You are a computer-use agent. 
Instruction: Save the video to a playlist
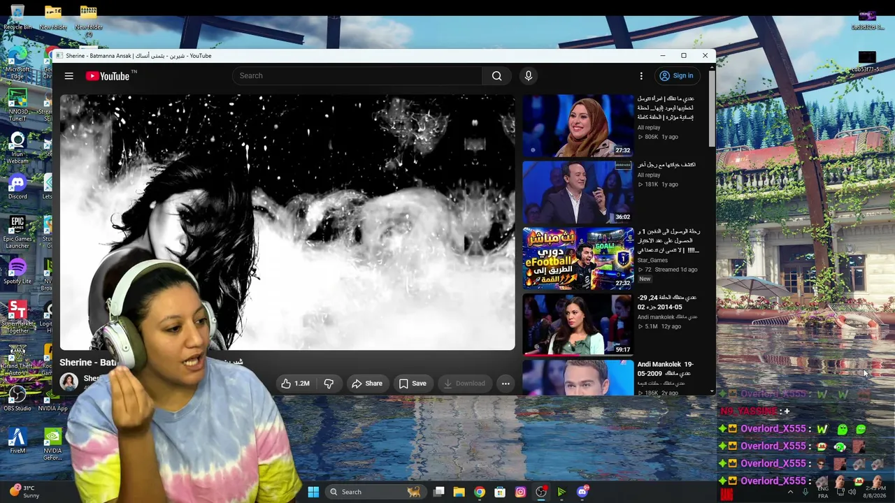point(412,383)
